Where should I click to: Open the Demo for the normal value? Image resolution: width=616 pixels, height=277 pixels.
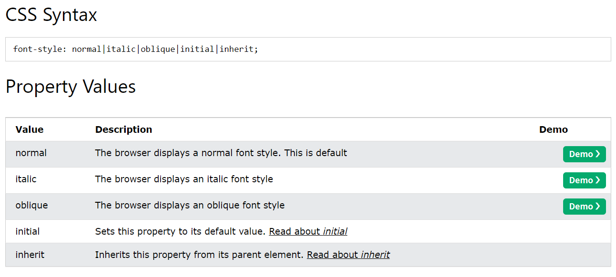pos(584,154)
